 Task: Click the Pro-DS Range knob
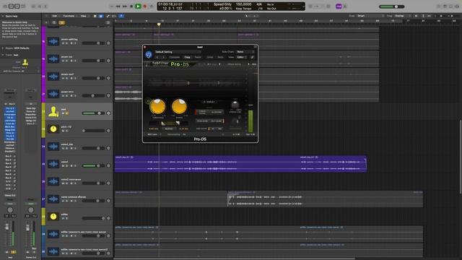click(x=179, y=106)
